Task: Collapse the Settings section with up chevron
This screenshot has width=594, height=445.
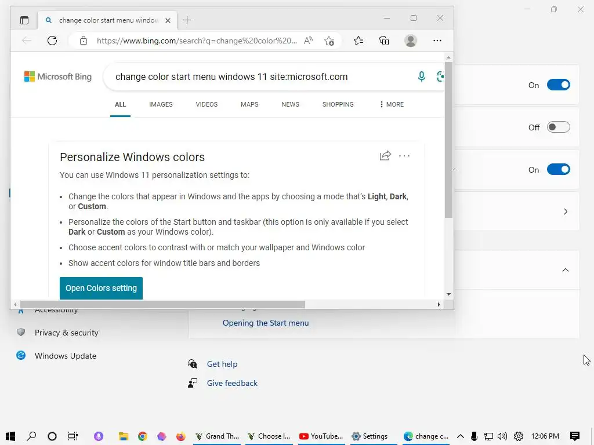Action: pos(565,270)
